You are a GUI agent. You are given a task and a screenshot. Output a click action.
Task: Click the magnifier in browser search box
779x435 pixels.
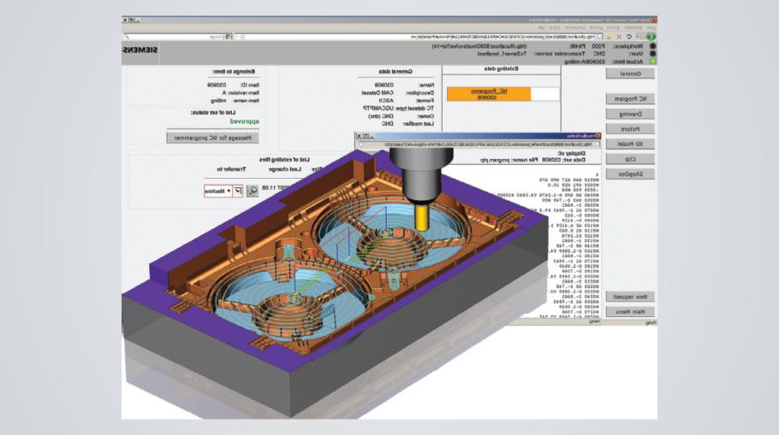[x=127, y=37]
